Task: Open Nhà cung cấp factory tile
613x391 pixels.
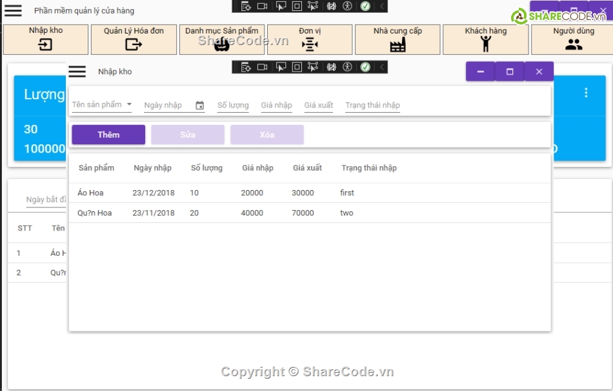Action: [397, 39]
